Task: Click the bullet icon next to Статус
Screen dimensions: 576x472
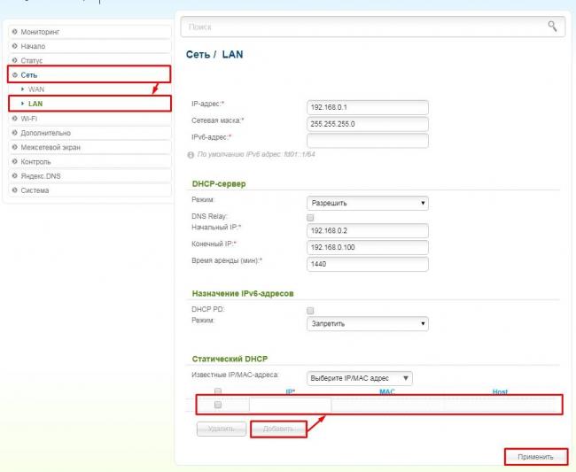Action: click(x=15, y=60)
